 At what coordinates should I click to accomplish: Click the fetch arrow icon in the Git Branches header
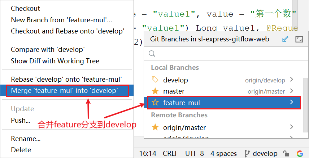point(285,39)
